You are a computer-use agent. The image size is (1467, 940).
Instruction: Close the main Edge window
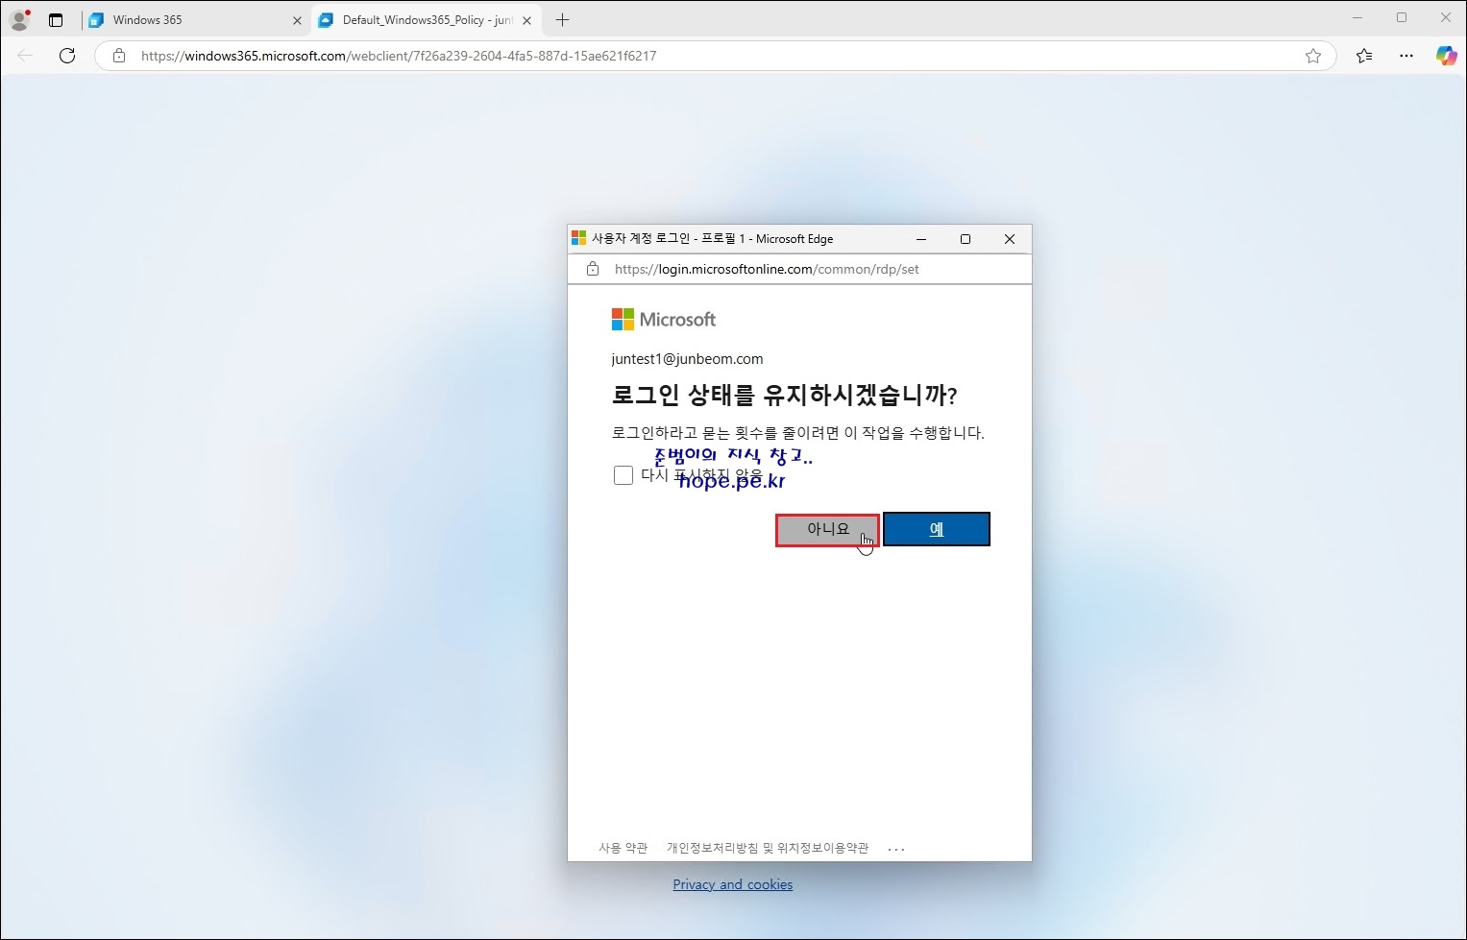coord(1445,17)
